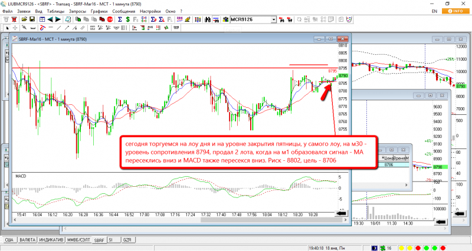Click the green copy documents icon
The image size is (472, 251).
78,19
